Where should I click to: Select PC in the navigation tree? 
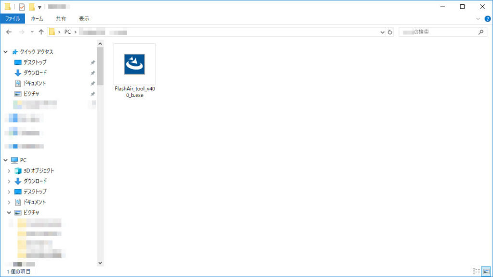(x=23, y=160)
